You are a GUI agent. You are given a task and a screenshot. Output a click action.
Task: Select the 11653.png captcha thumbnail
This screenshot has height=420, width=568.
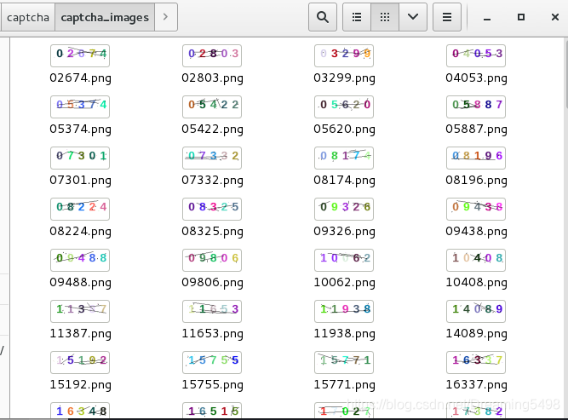[212, 311]
